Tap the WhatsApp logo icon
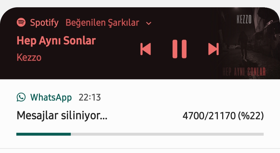 pyautogui.click(x=21, y=97)
